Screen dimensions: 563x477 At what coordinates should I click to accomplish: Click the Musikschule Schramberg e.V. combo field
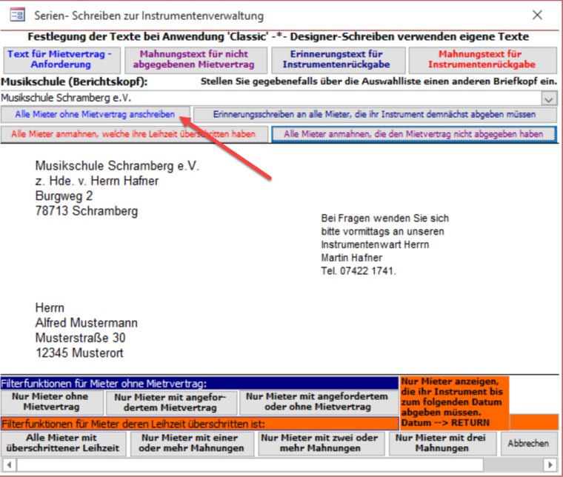267,99
